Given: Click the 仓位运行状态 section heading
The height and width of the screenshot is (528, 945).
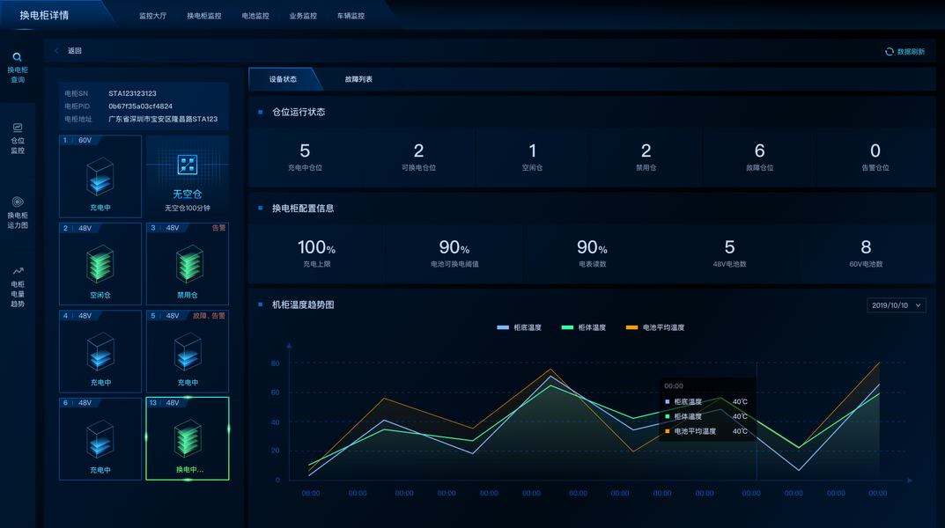Looking at the screenshot, I should click(x=299, y=112).
